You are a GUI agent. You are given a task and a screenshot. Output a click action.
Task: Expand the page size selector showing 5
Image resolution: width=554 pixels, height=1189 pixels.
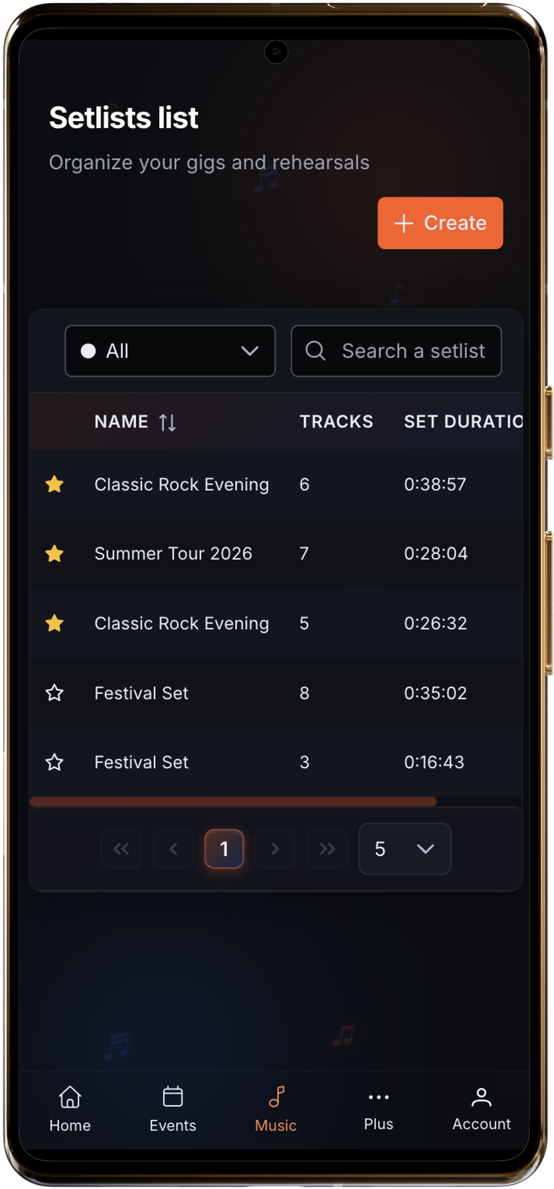pos(404,849)
